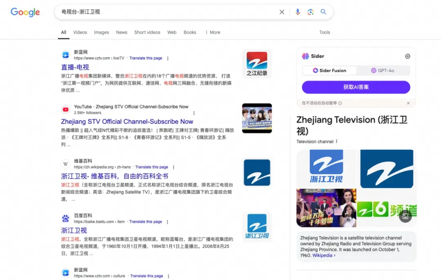Screen dimensions: 441x280
Task: Open 之江纪录 result thumbnail
Action: (257, 64)
